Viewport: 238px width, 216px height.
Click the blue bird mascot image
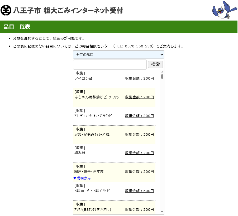tap(224, 10)
